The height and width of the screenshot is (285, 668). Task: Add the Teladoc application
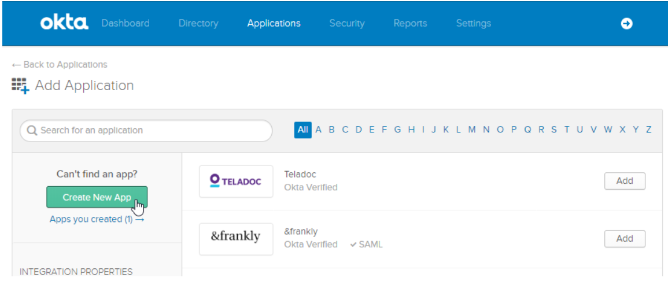(625, 181)
